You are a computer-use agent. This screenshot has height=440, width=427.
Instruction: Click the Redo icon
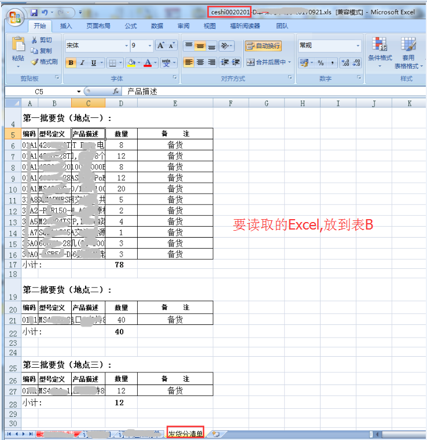[x=60, y=13]
